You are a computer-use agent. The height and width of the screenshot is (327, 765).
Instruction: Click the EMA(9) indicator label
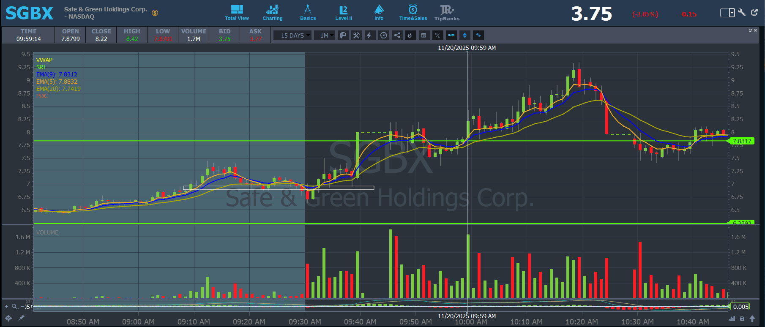[57, 74]
